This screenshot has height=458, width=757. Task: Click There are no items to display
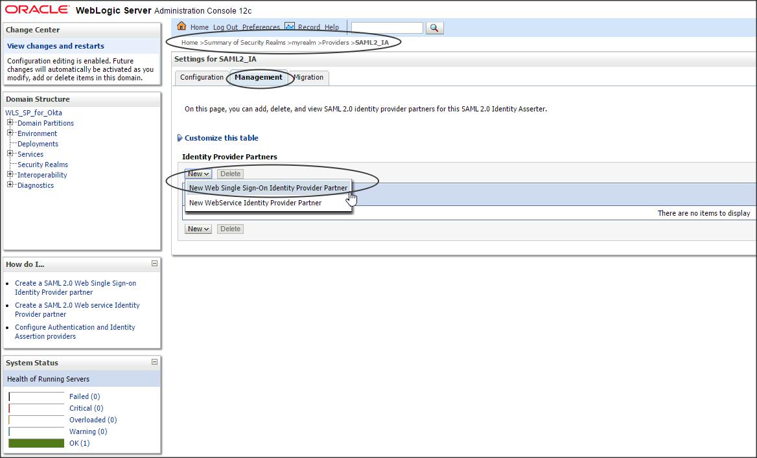point(703,213)
